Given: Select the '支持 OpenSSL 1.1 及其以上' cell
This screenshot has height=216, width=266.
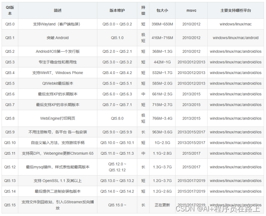Looking at the screenshot, I should tap(58, 181).
